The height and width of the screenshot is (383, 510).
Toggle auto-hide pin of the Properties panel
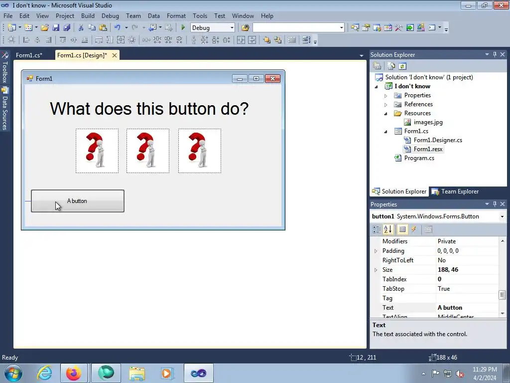[x=495, y=204]
